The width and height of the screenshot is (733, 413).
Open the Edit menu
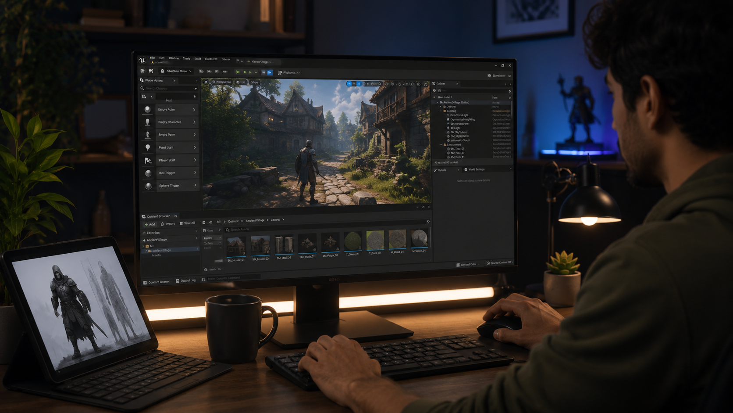162,58
